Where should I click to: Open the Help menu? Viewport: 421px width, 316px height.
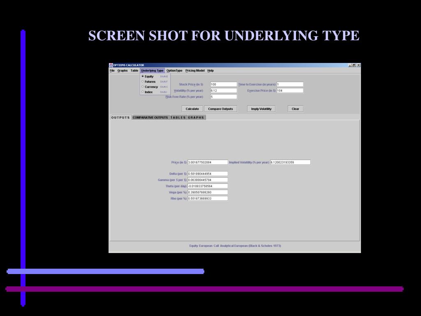pos(210,70)
